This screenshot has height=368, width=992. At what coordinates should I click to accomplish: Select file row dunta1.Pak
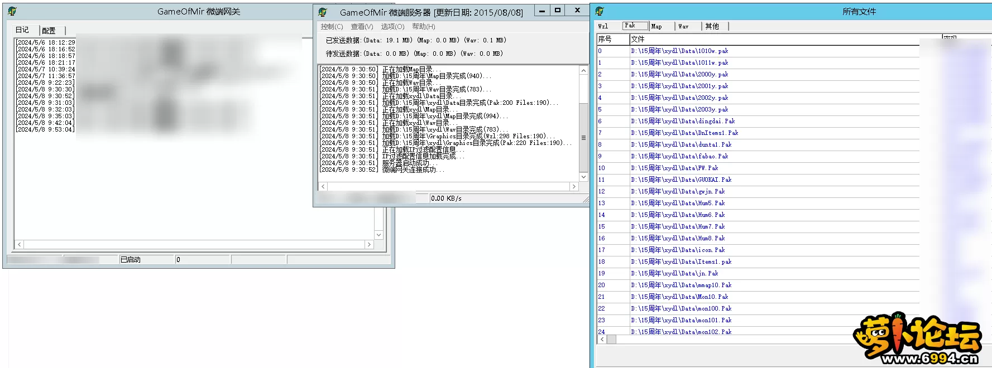click(x=758, y=144)
